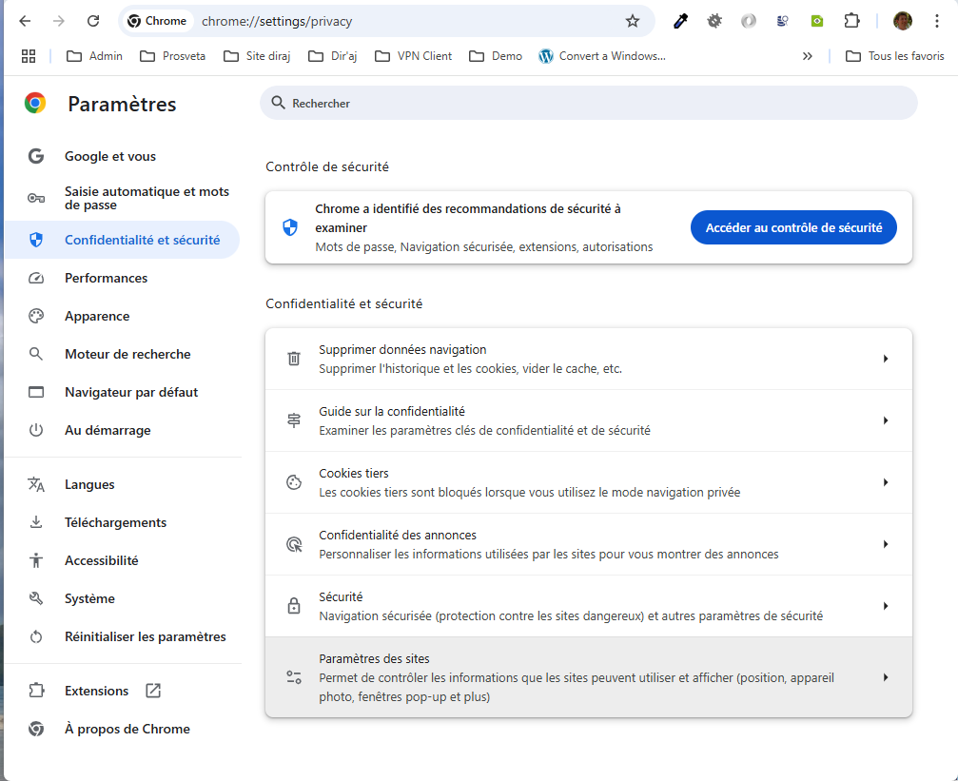Click the gear-shaped extension icon

tap(714, 21)
